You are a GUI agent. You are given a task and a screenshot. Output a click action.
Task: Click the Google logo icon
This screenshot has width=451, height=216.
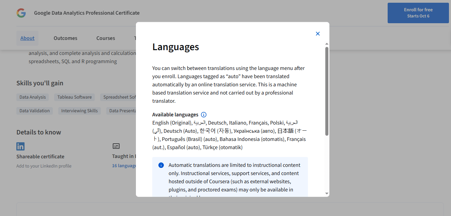point(21,13)
